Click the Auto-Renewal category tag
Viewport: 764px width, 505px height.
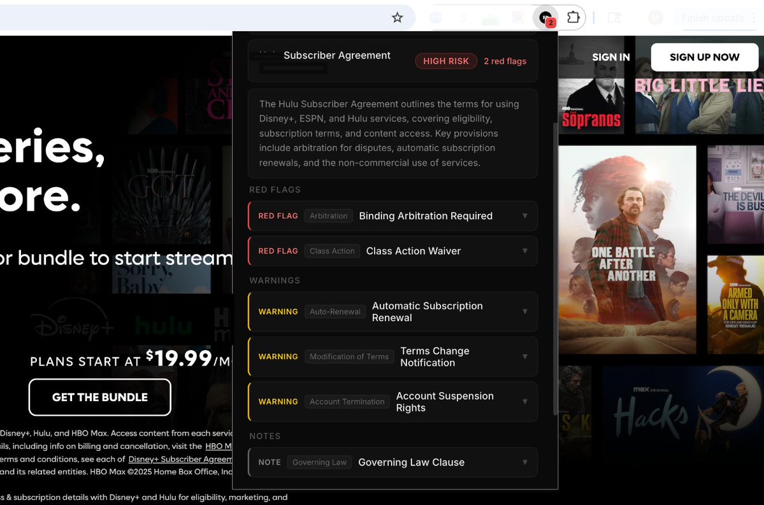(335, 311)
